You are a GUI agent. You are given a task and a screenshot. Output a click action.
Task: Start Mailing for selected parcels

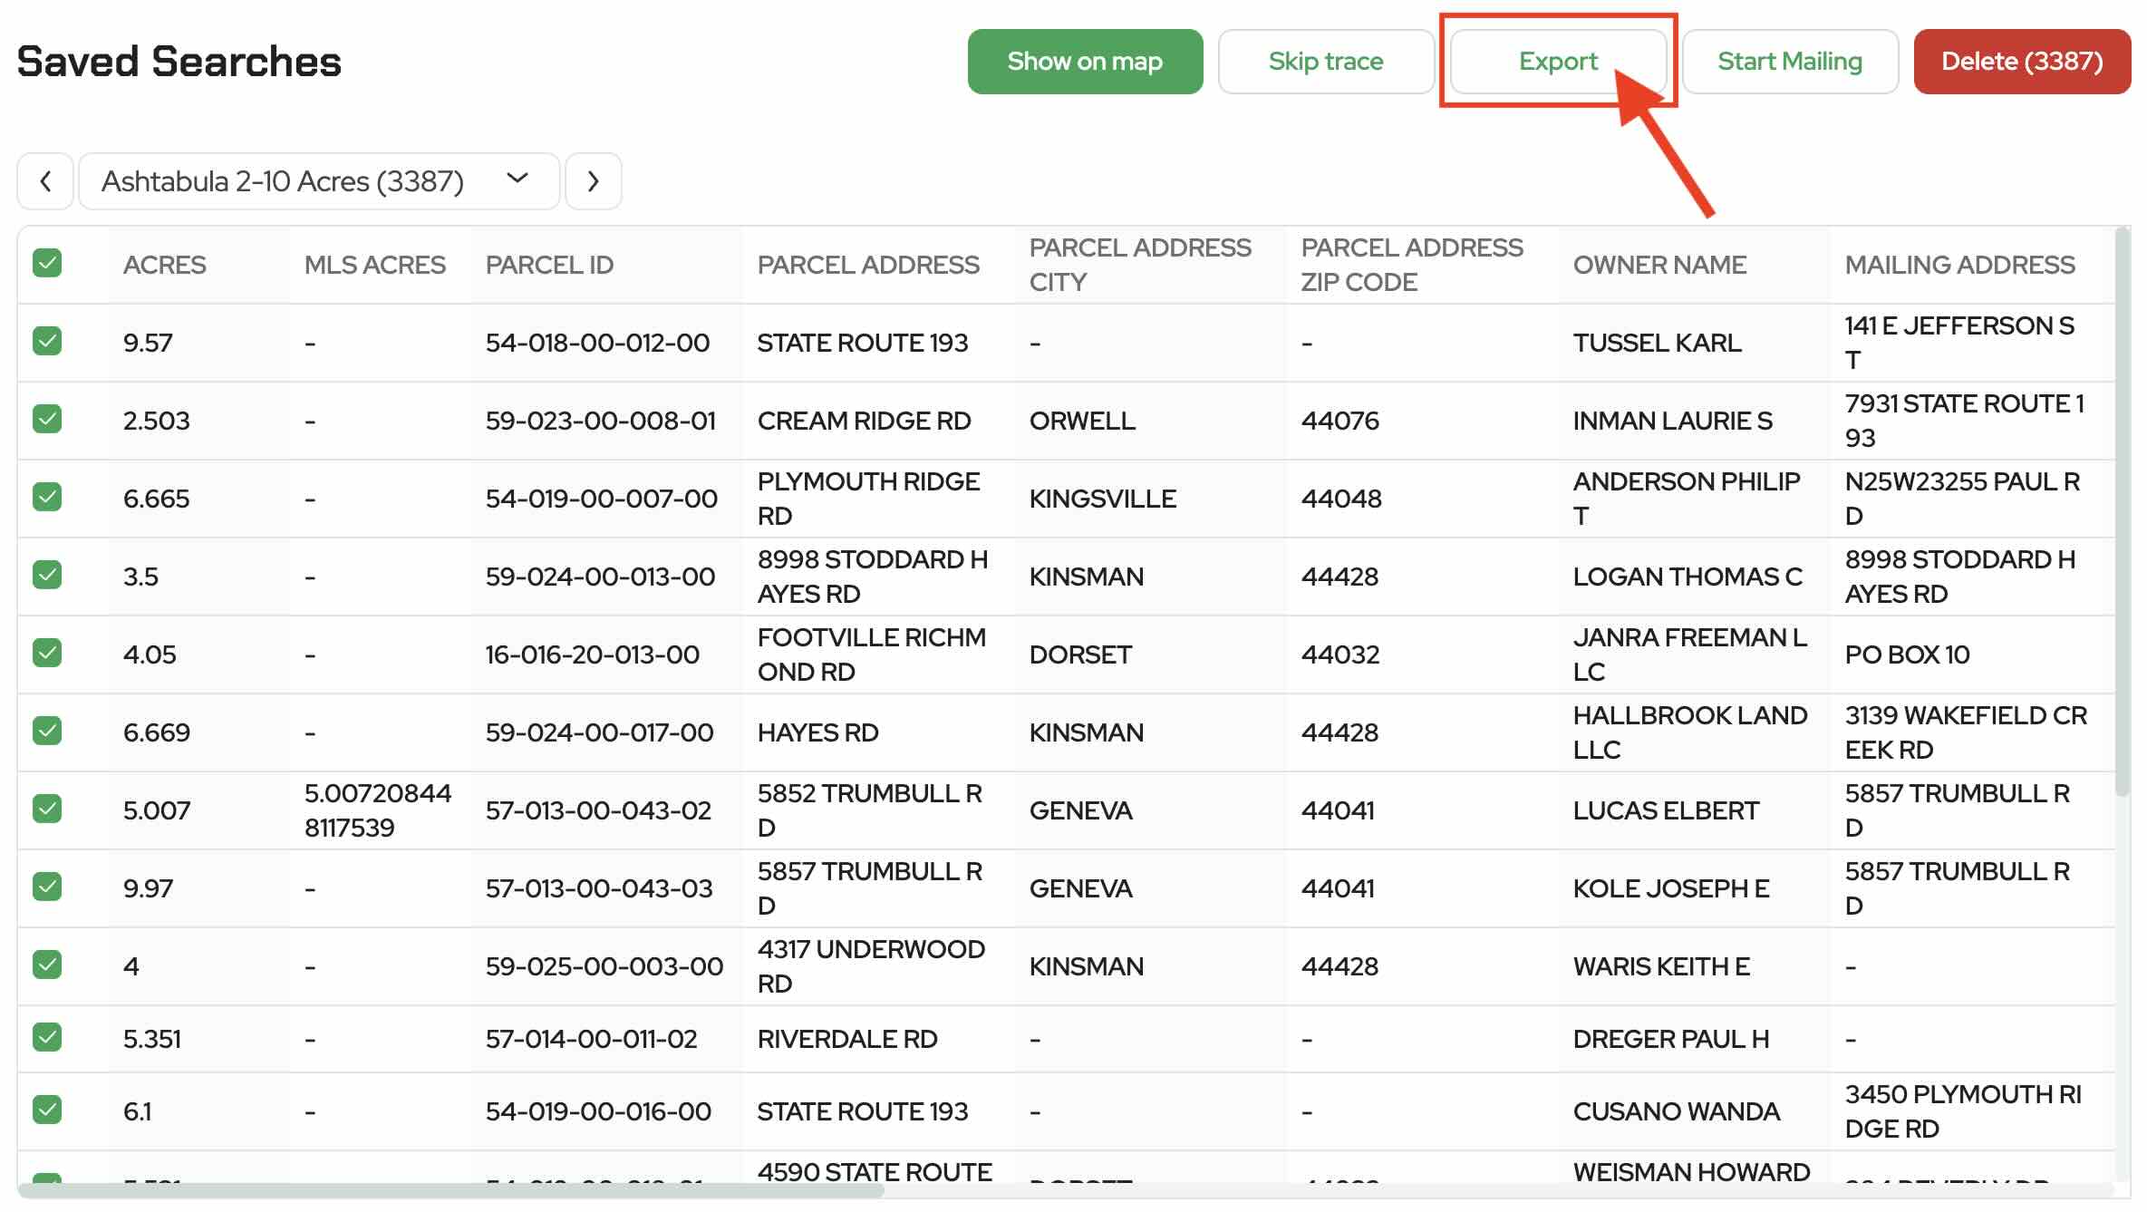tap(1789, 62)
